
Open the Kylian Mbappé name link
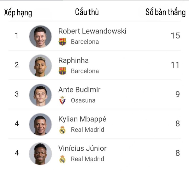click(x=82, y=119)
